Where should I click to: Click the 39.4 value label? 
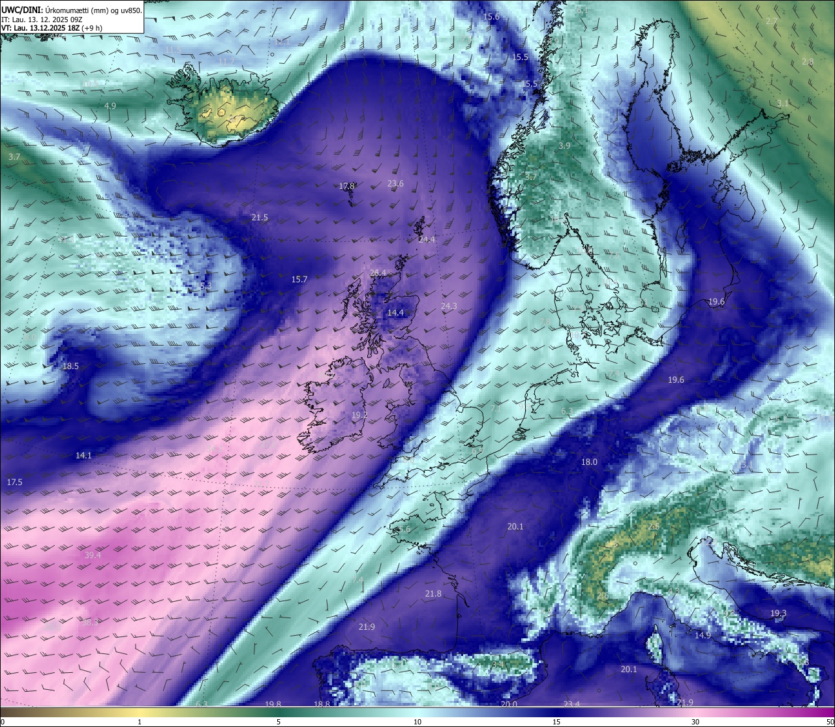(x=93, y=556)
